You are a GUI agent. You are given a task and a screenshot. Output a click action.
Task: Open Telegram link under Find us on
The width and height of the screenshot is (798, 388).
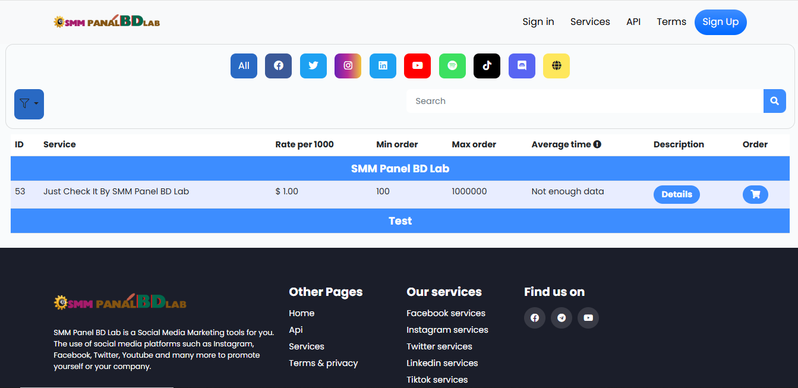(x=561, y=318)
